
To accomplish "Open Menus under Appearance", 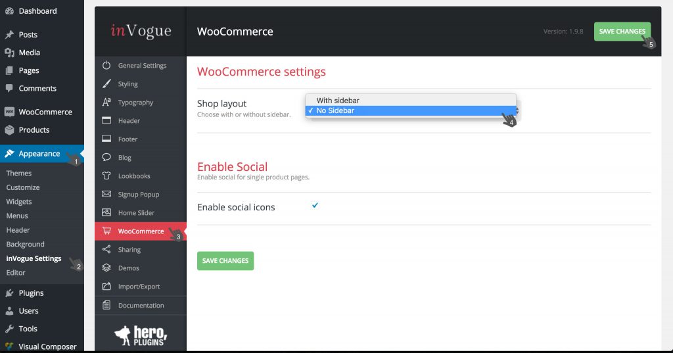I will (17, 216).
